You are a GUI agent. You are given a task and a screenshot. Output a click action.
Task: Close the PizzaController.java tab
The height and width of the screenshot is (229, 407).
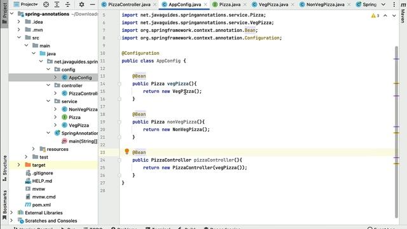[x=155, y=4]
